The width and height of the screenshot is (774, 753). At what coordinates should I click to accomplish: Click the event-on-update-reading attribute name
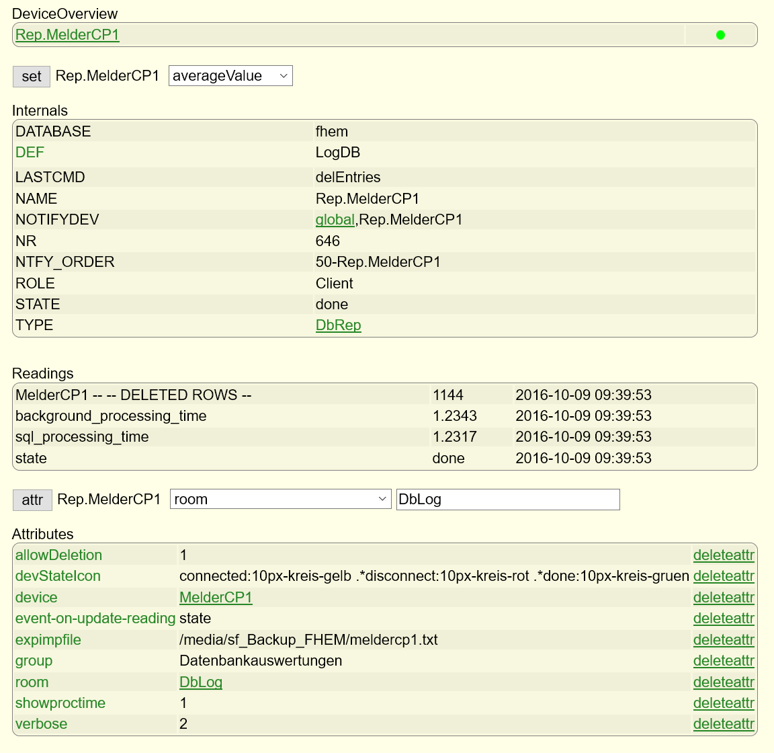click(95, 619)
